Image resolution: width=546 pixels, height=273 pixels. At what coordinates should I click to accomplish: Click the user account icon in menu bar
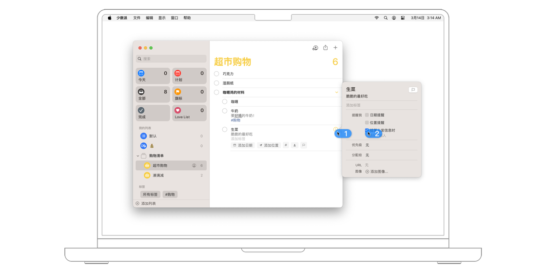(394, 18)
